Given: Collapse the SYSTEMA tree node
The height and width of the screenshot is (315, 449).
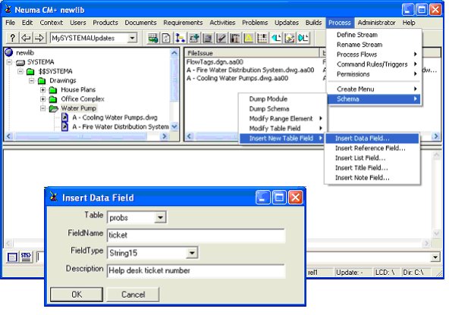Looking at the screenshot, I should coord(9,62).
